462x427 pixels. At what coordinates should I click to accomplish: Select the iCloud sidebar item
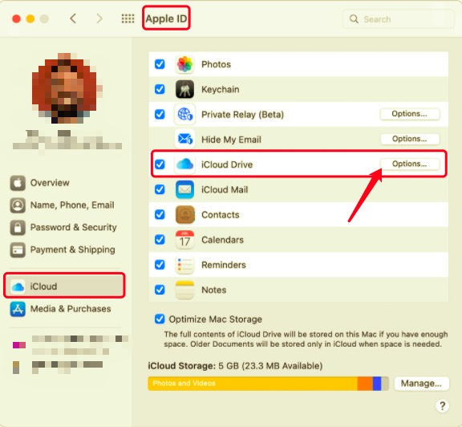64,286
